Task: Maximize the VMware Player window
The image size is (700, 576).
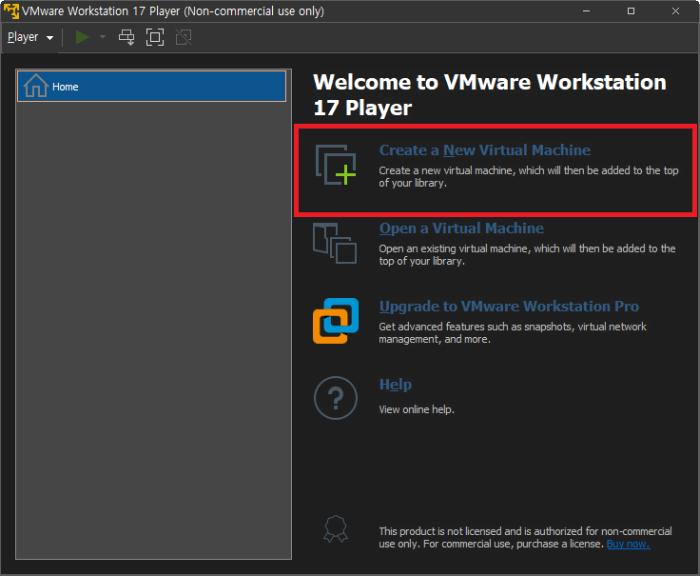Action: [x=631, y=11]
